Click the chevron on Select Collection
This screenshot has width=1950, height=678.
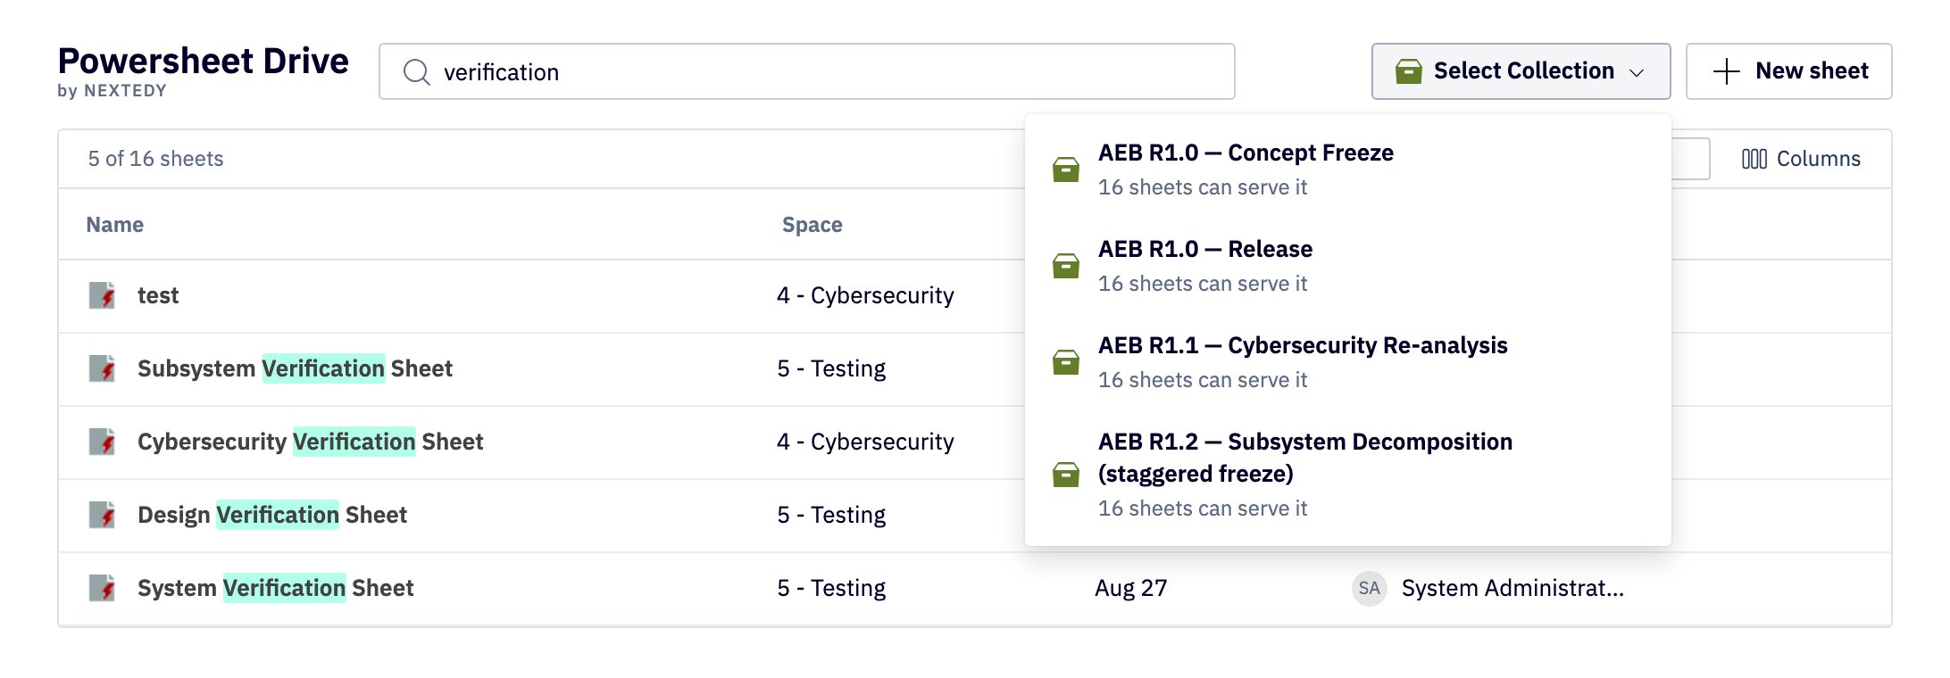point(1637,72)
